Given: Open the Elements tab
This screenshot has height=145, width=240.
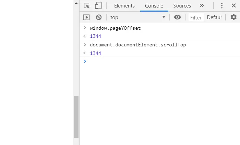Looking at the screenshot, I should click(x=124, y=6).
